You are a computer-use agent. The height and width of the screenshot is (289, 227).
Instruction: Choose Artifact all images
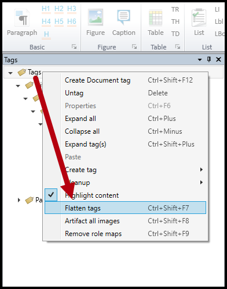125,221
